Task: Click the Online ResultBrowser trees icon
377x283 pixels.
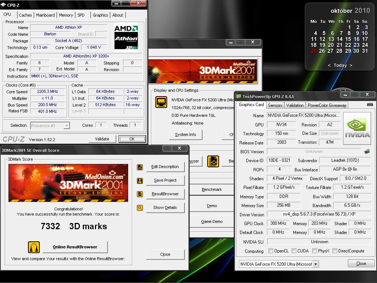Action: 34,247
